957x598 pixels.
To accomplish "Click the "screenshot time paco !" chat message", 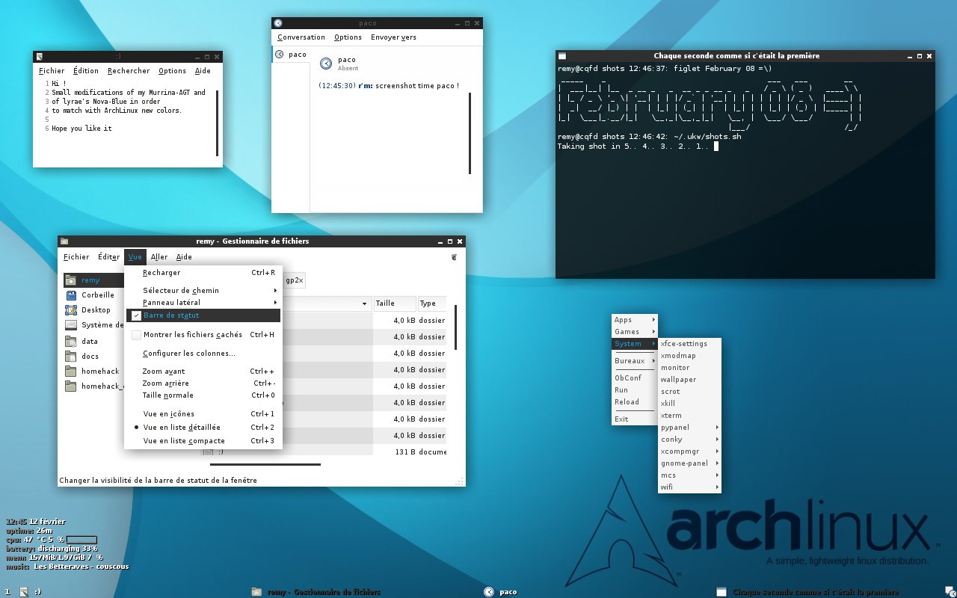I will pos(417,86).
